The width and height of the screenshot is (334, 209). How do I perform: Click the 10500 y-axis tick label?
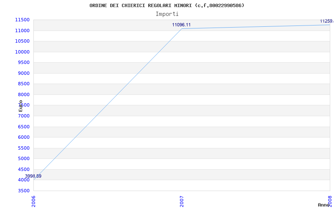coord(22,41)
